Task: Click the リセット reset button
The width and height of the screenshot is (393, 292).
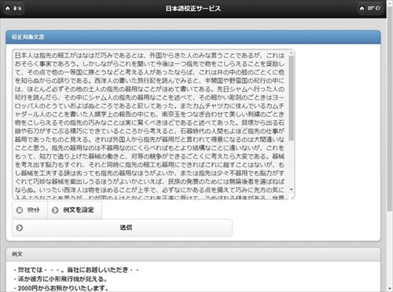Action: 30,210
